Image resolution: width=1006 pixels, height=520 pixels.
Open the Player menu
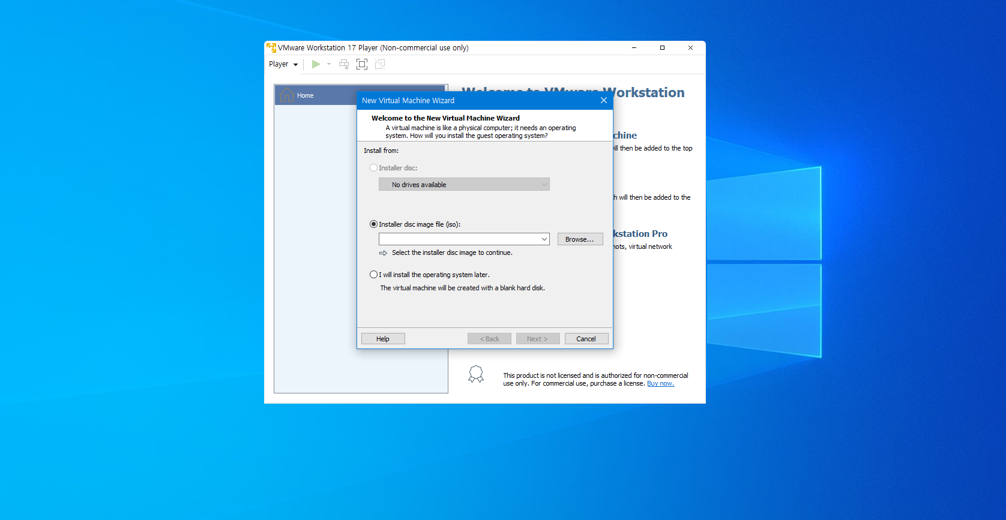click(x=283, y=64)
